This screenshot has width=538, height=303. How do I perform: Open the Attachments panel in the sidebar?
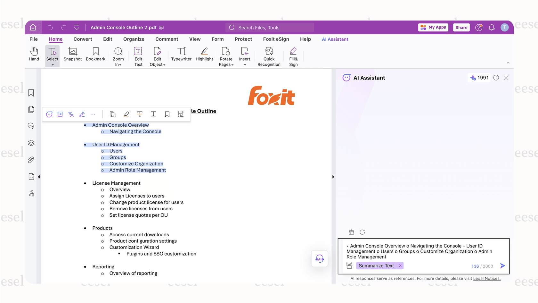coord(31,160)
